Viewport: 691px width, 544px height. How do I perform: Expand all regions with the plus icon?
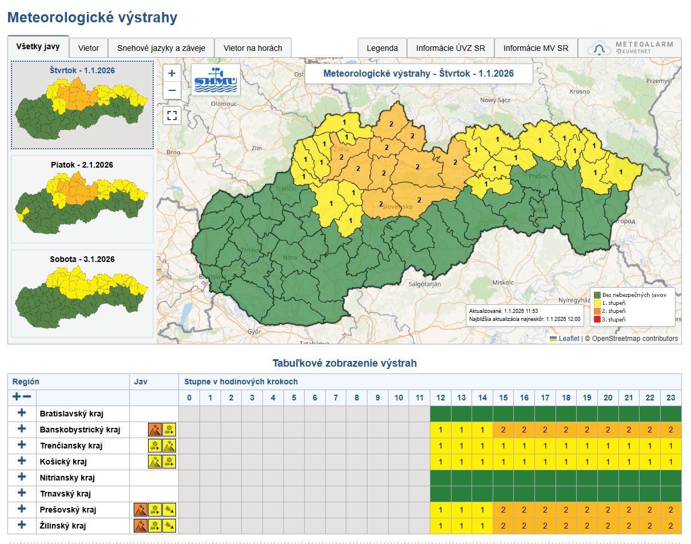[x=17, y=397]
